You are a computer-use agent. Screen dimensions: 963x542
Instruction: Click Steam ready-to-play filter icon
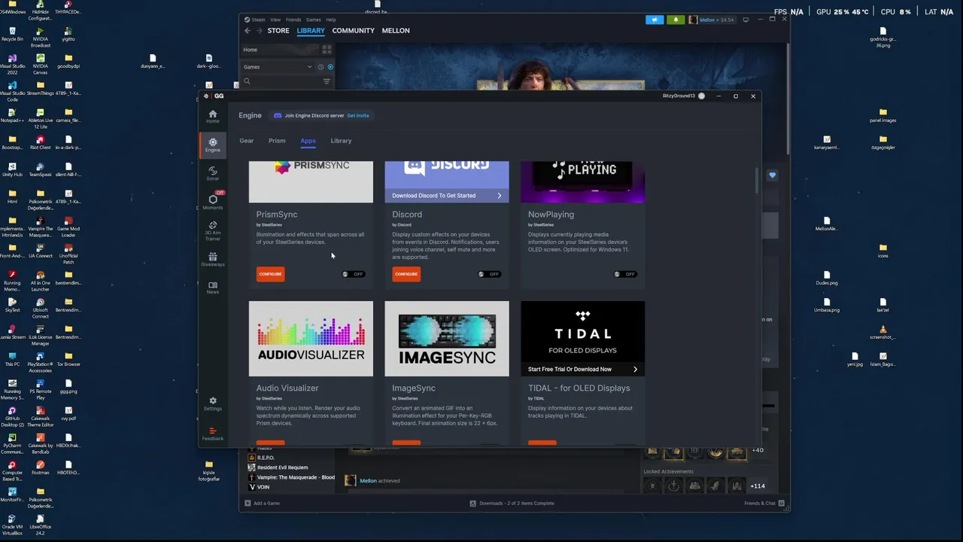click(330, 67)
